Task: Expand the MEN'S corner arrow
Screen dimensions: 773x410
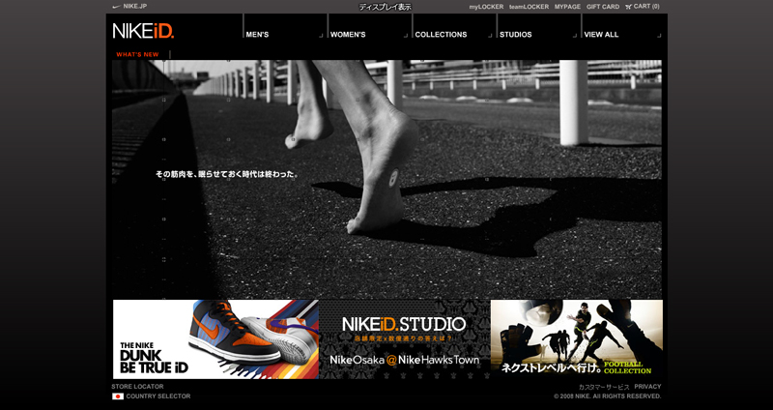Action: [321, 36]
